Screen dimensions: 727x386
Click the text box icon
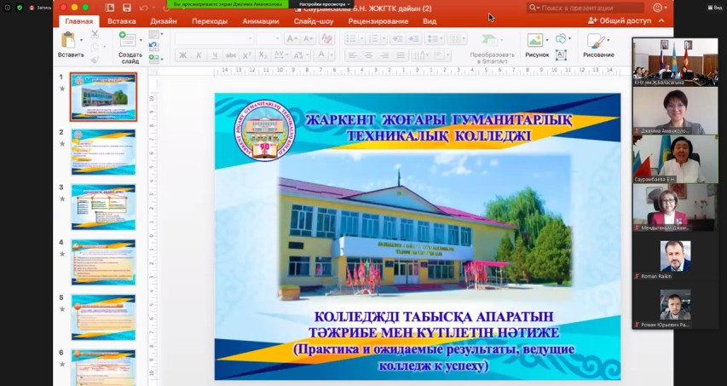pos(561,55)
